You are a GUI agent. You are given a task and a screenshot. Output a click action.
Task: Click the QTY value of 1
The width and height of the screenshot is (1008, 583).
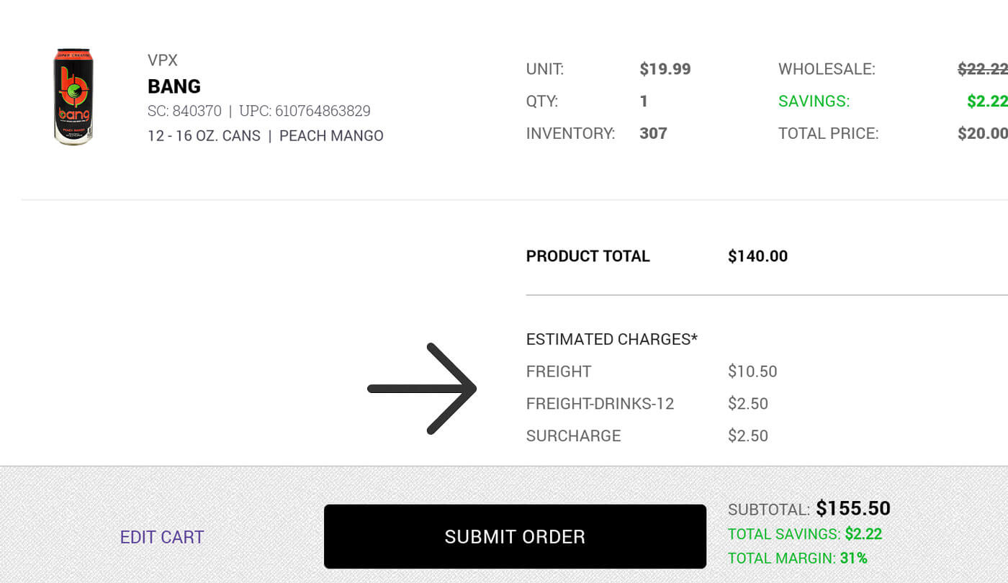(643, 101)
